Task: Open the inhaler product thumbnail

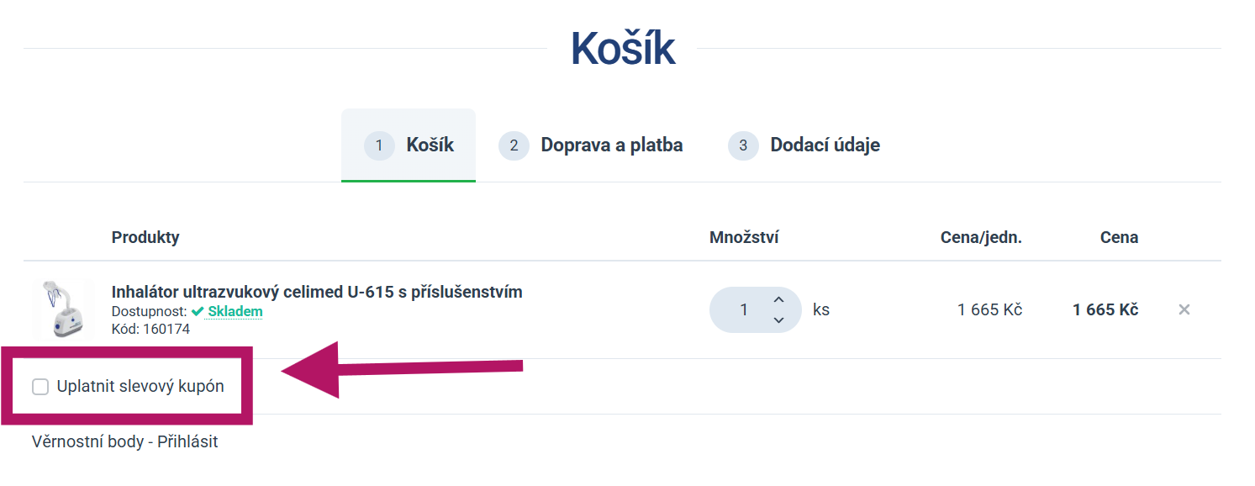Action: point(62,309)
